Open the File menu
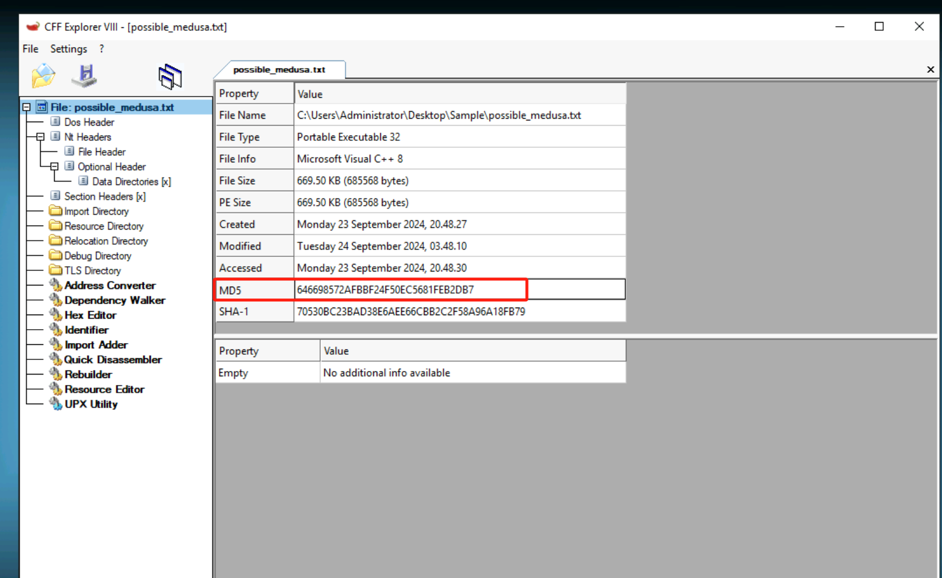942x578 pixels. tap(30, 49)
